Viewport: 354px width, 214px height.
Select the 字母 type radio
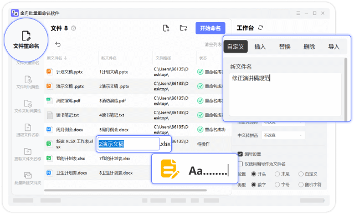pos(277,185)
